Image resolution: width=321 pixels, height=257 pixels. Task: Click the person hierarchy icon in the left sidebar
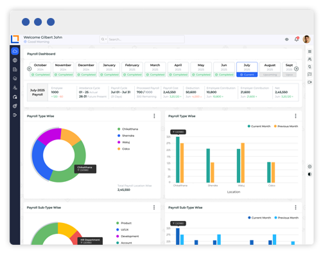[x=15, y=87]
